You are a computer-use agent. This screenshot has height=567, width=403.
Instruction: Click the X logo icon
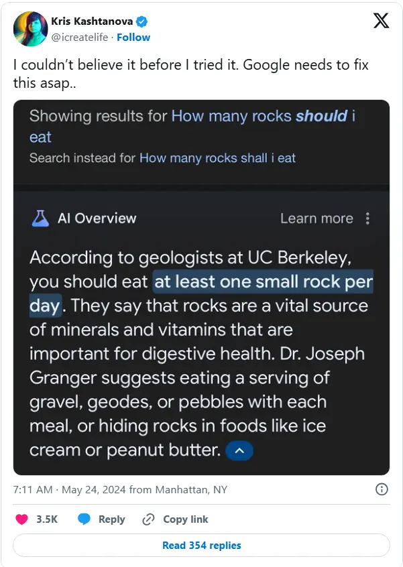[x=380, y=21]
